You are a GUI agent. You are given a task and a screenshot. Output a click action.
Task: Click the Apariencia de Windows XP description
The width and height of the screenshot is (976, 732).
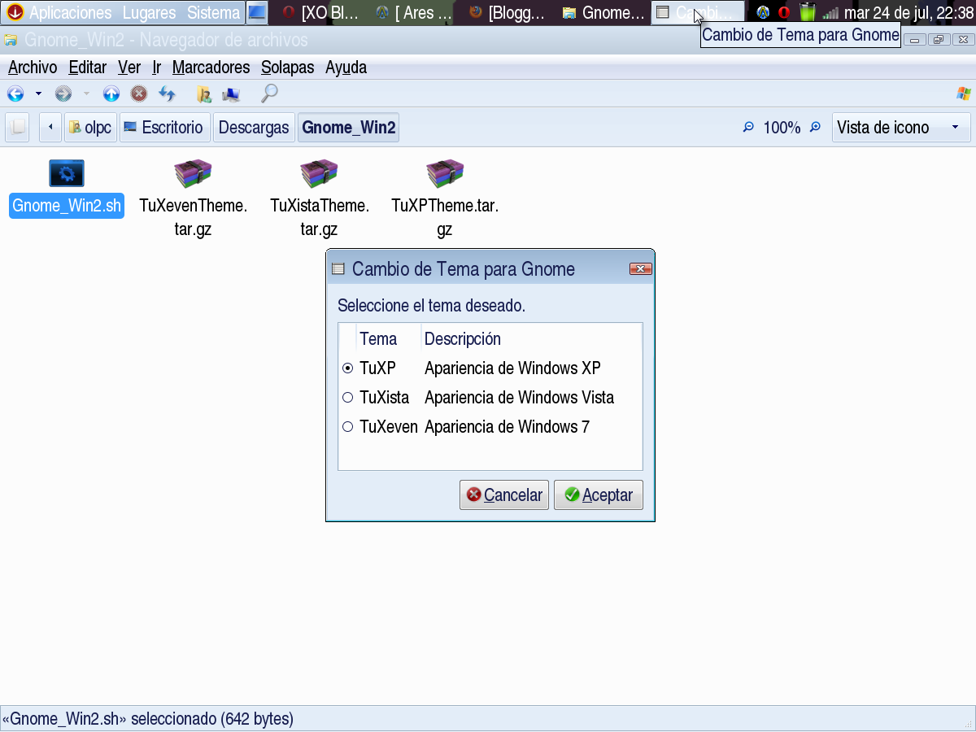click(x=512, y=368)
